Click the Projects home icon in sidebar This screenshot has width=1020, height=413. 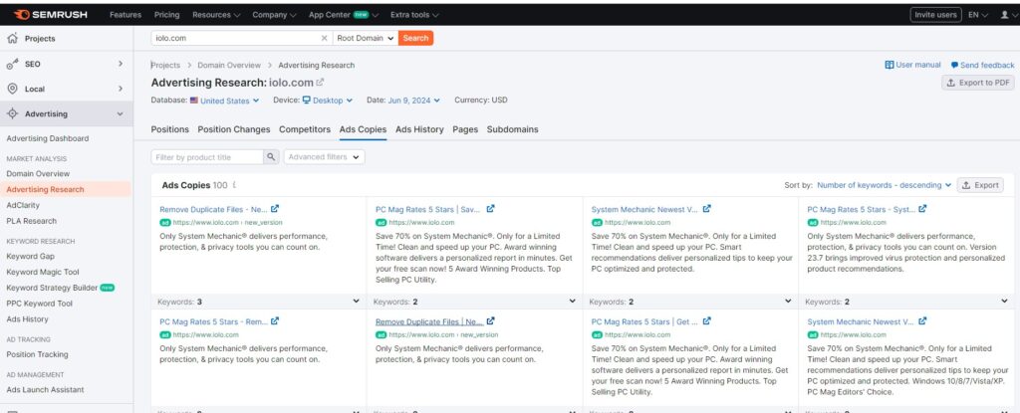pos(12,39)
